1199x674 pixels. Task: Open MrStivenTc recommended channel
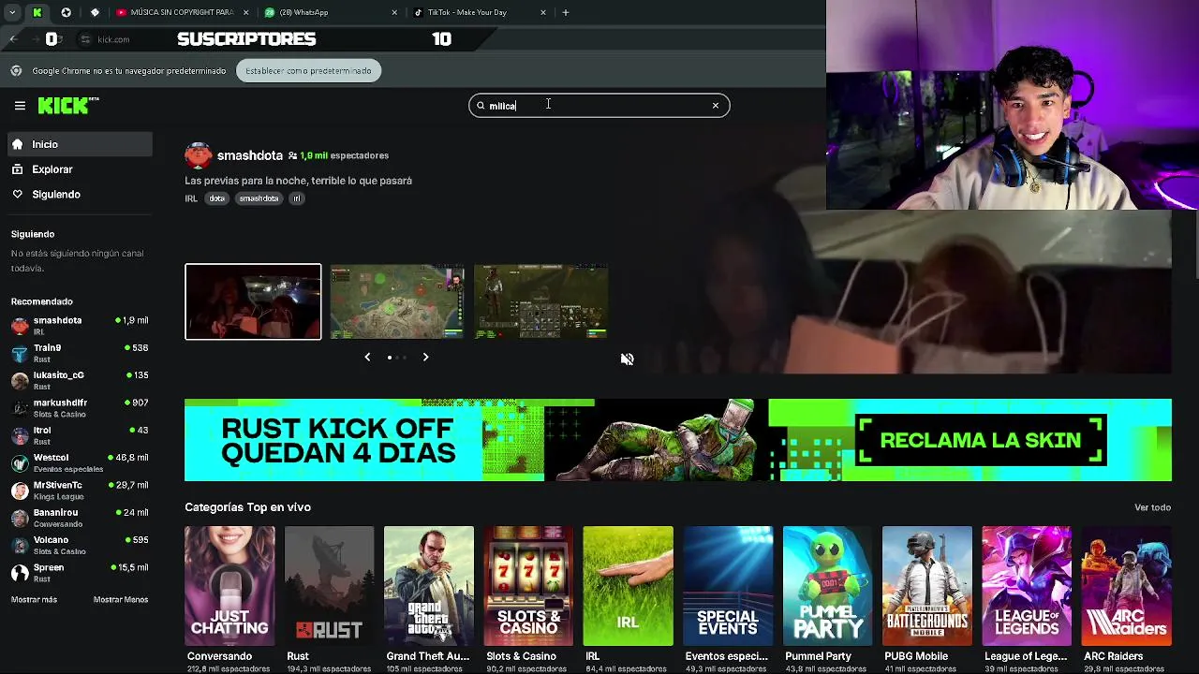coord(79,490)
